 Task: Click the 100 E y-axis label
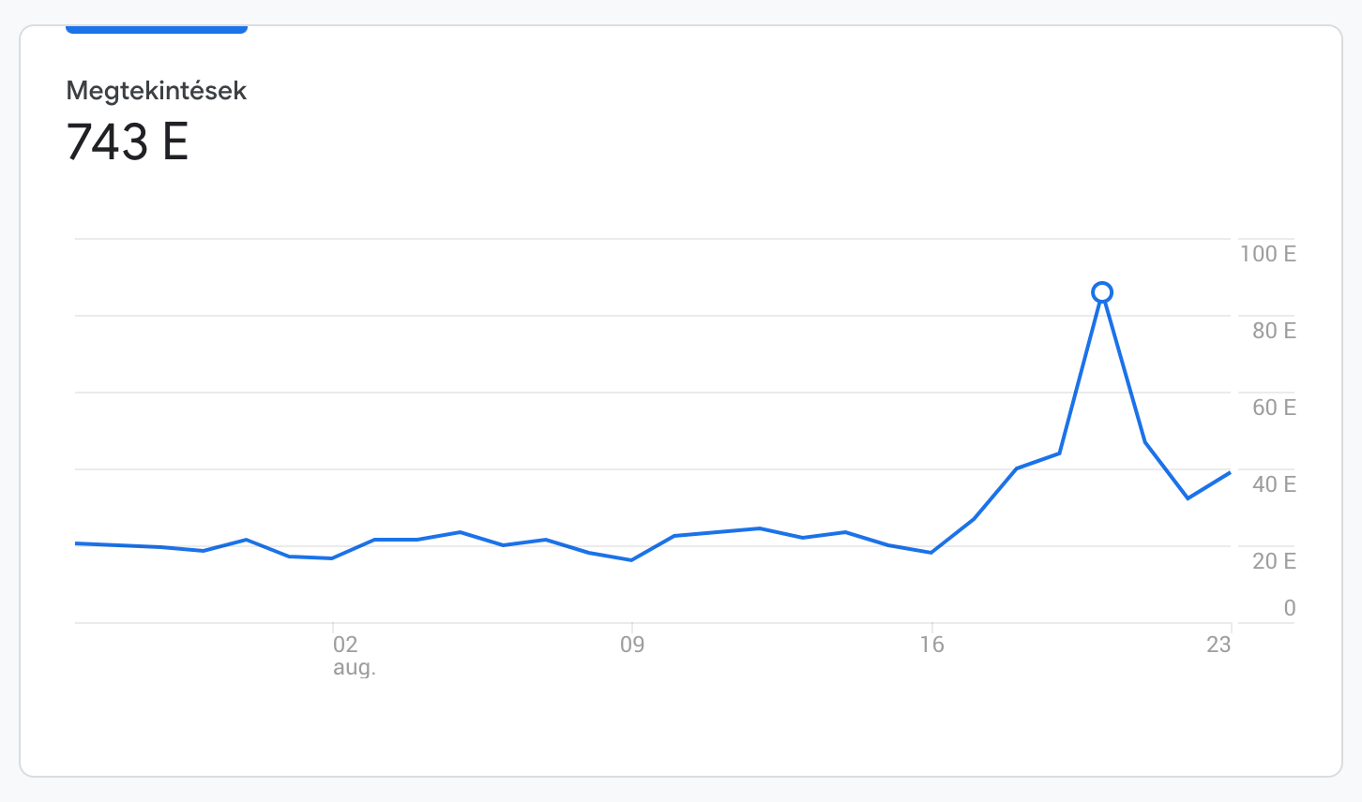coord(1267,254)
